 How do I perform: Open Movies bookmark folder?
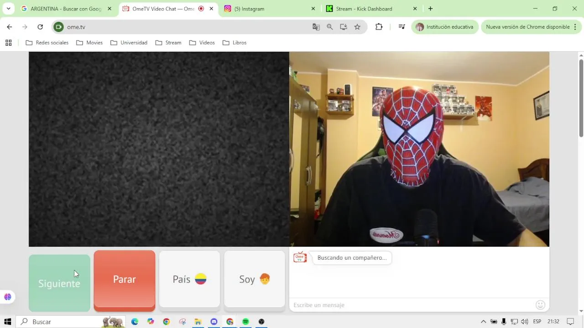click(x=89, y=43)
